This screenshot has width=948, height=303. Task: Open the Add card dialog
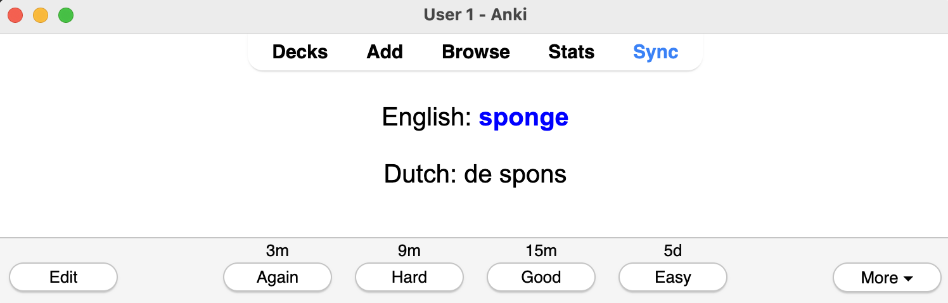pyautogui.click(x=385, y=52)
